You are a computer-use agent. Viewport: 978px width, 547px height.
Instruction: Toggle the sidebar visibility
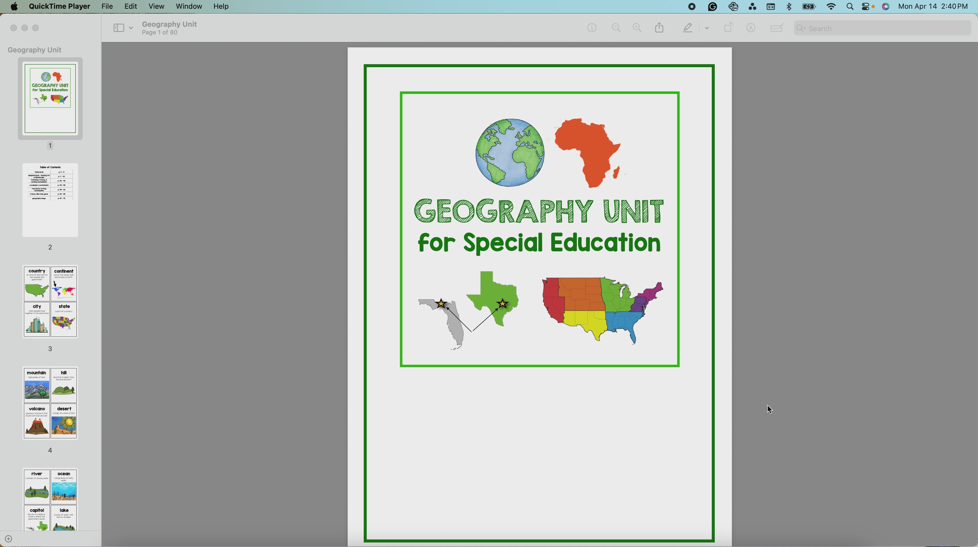point(119,27)
